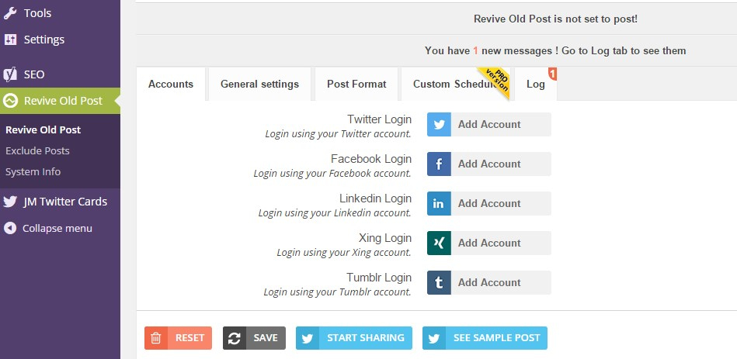Screen dimensions: 737x359
Task: Click the Tumblr icon next to Add Account
Action: (439, 282)
